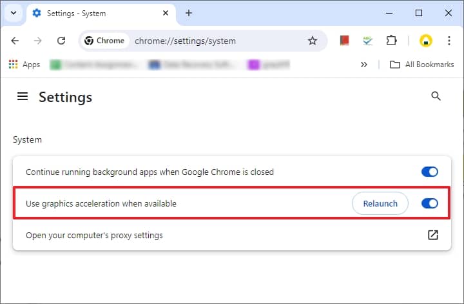464x304 pixels.
Task: Click the Chrome site info chip
Action: pyautogui.click(x=104, y=41)
